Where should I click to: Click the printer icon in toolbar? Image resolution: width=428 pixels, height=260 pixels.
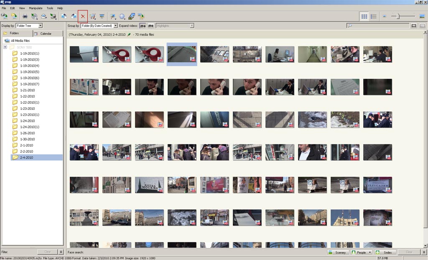pos(25,16)
